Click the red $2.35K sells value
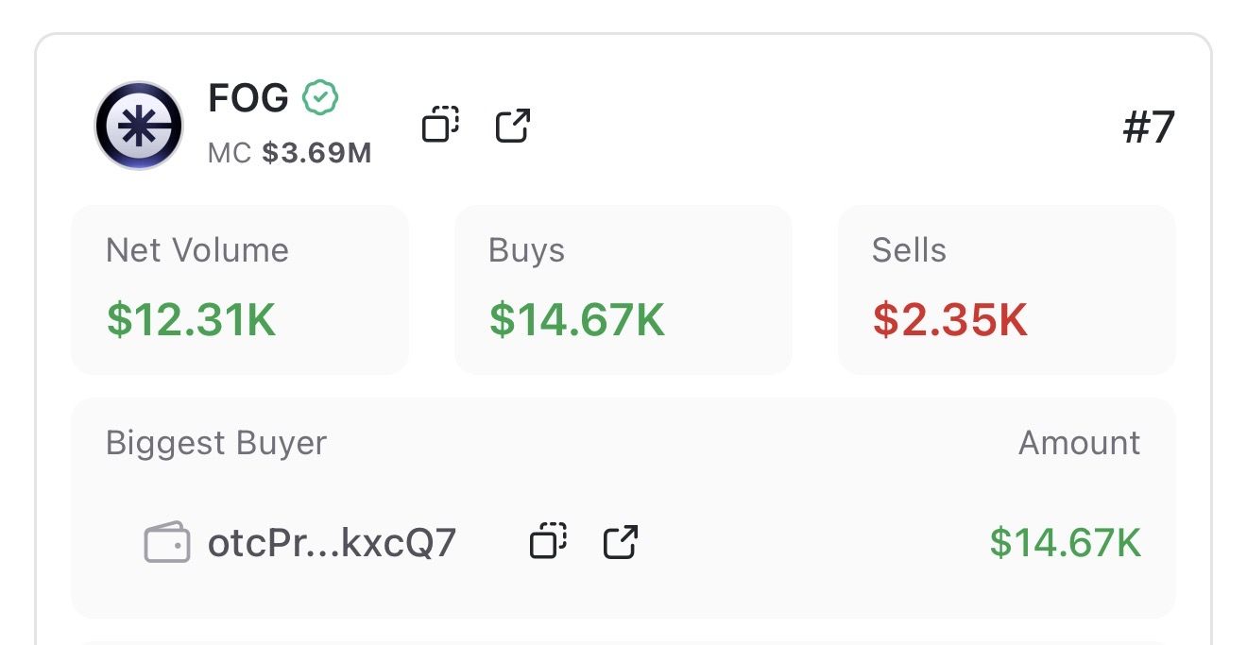The image size is (1247, 645). tap(949, 319)
